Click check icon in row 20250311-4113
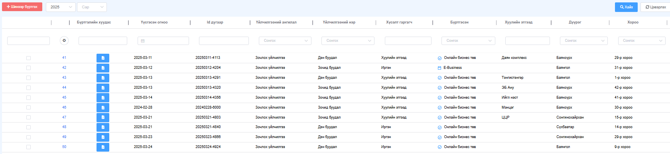Image resolution: width=670 pixels, height=154 pixels. coord(439,58)
